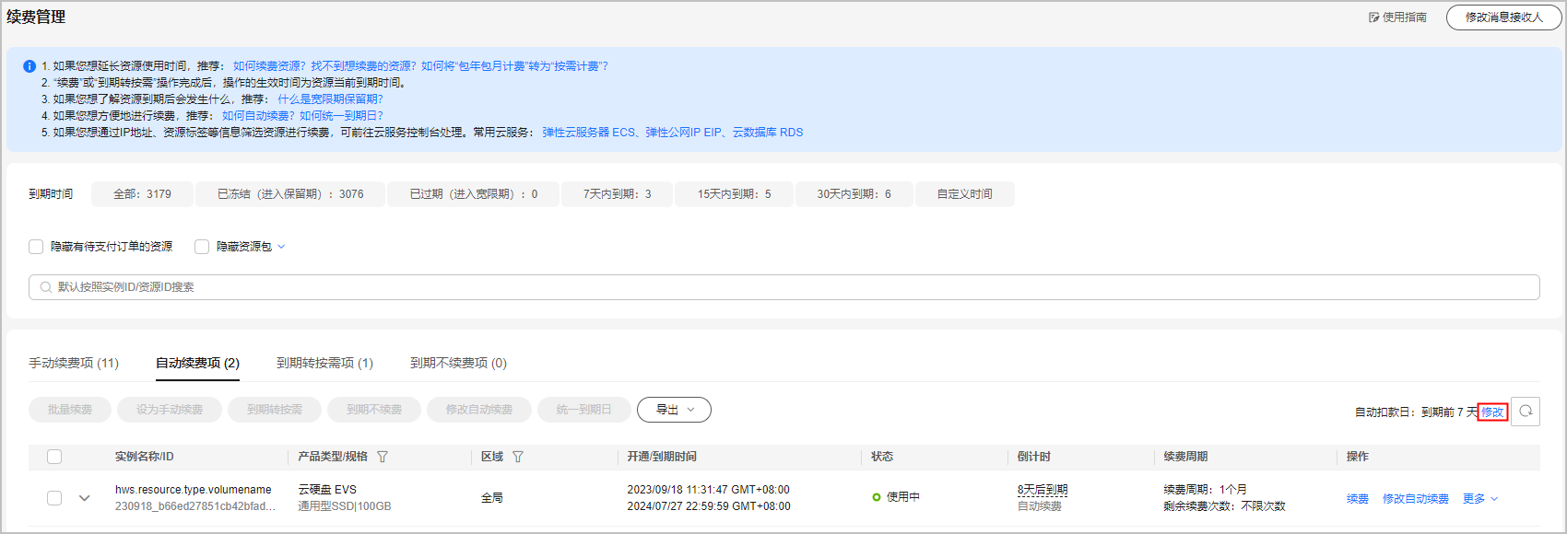The width and height of the screenshot is (1567, 534).
Task: Filter by 7天内到期: 3
Action: click(617, 194)
